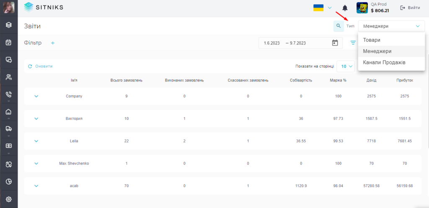Click the 97.73 margin value
The height and width of the screenshot is (208, 429).
338,119
